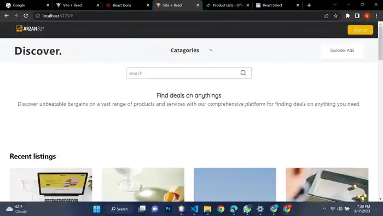Screen dimensions: 383x216
Task: Open the baking tray listing thumbnail
Action: pyautogui.click(x=327, y=185)
